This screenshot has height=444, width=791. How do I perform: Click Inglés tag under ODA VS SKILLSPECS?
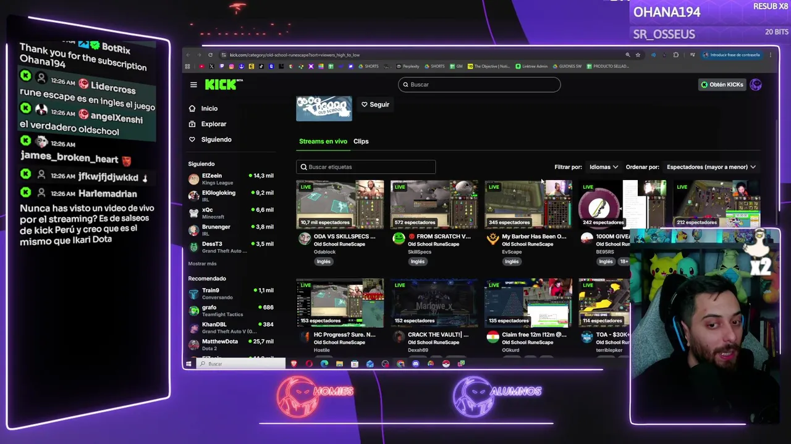tap(323, 261)
